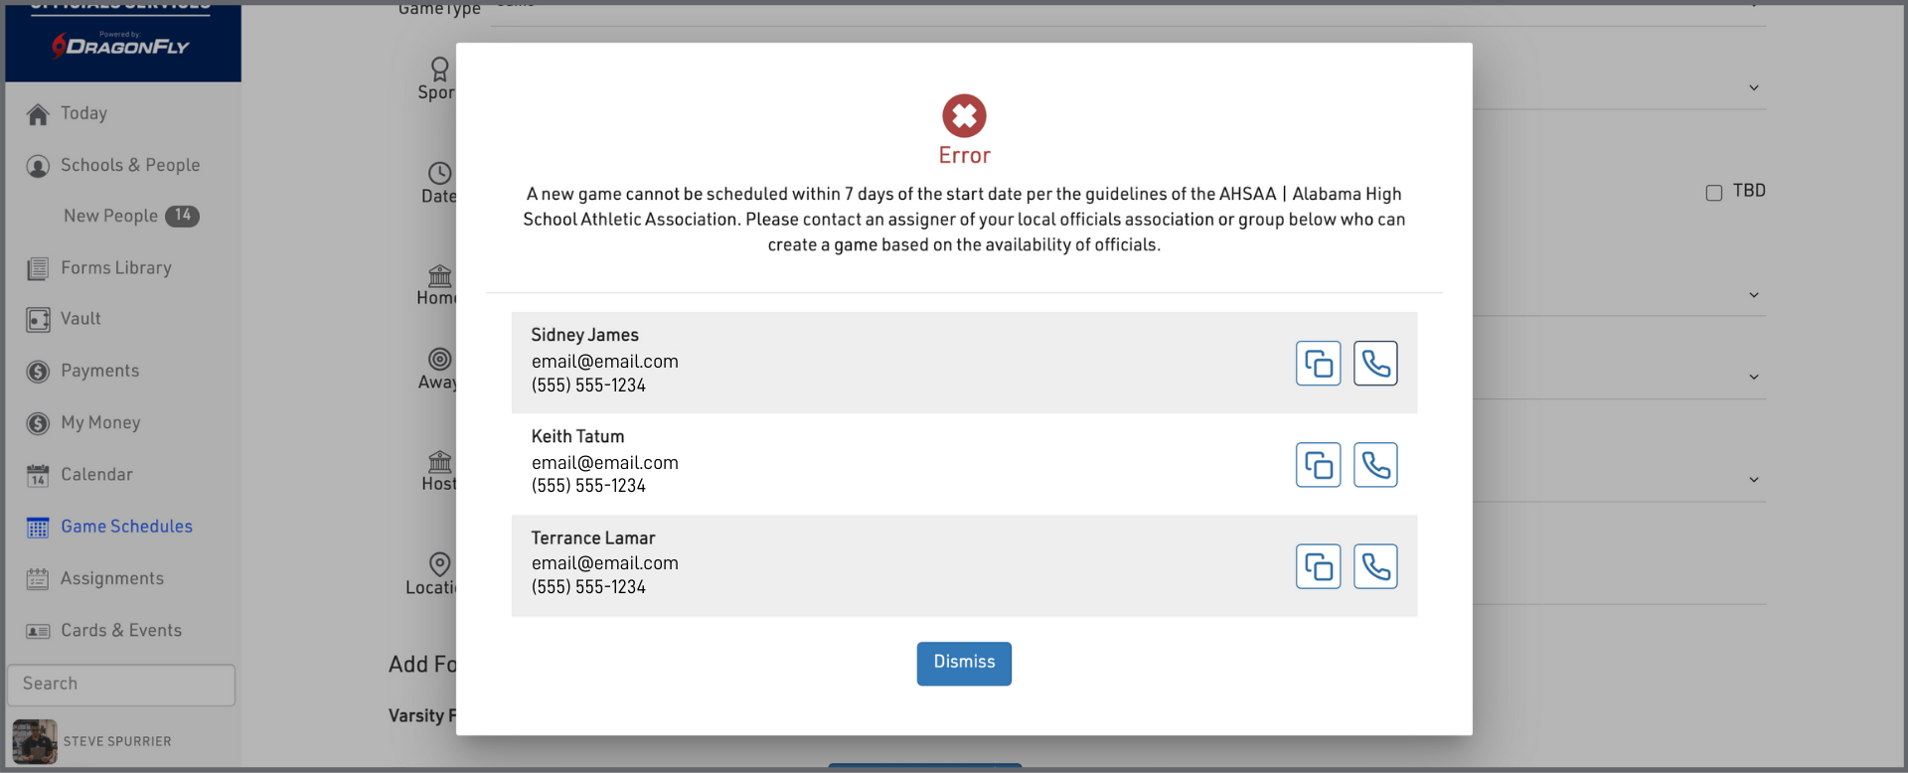Click phone icon for Keith Tatum
1908x773 pixels.
point(1375,465)
